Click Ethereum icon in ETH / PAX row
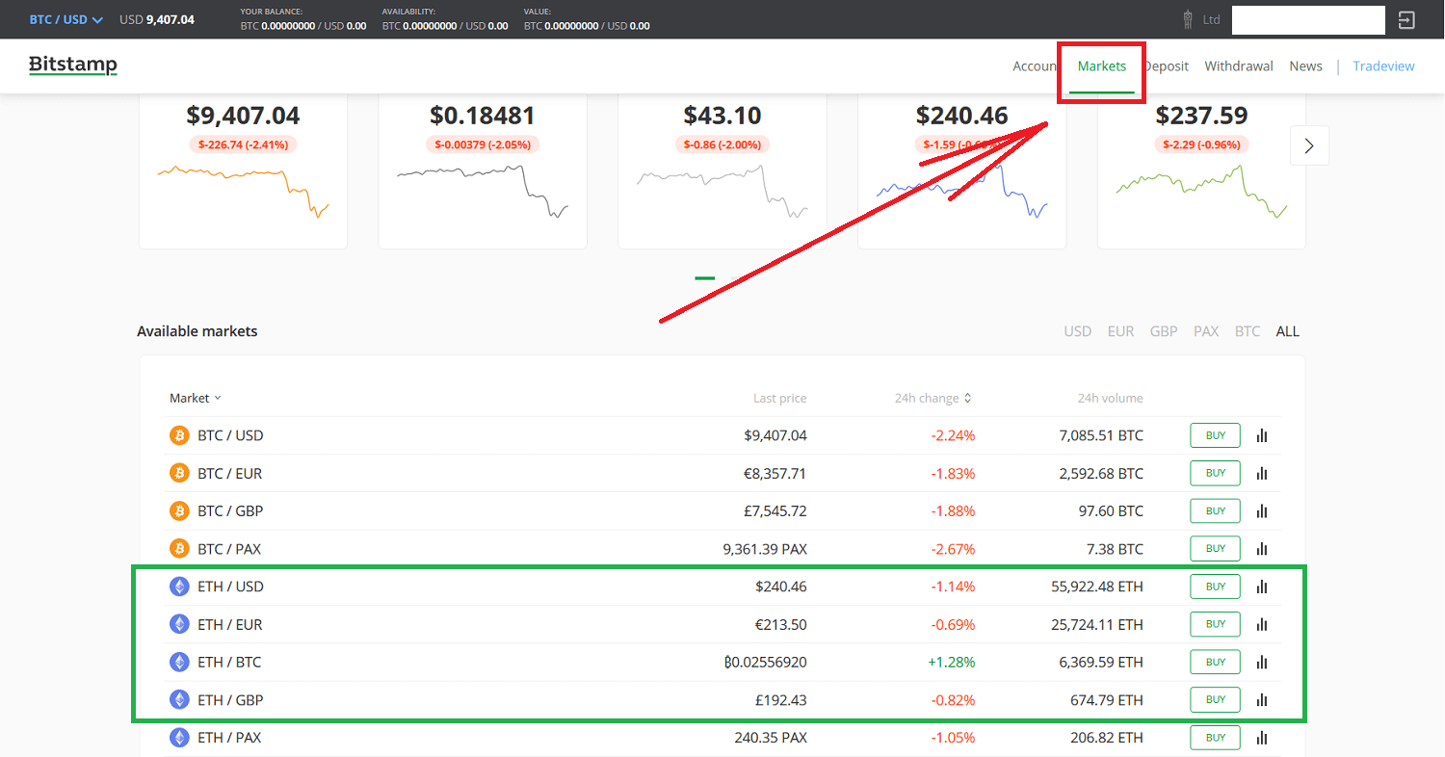Screen dimensions: 1445x757 coord(179,738)
